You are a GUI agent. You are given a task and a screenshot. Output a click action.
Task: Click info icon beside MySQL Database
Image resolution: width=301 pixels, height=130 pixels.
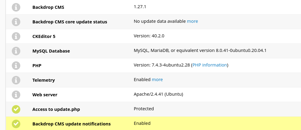click(16, 51)
